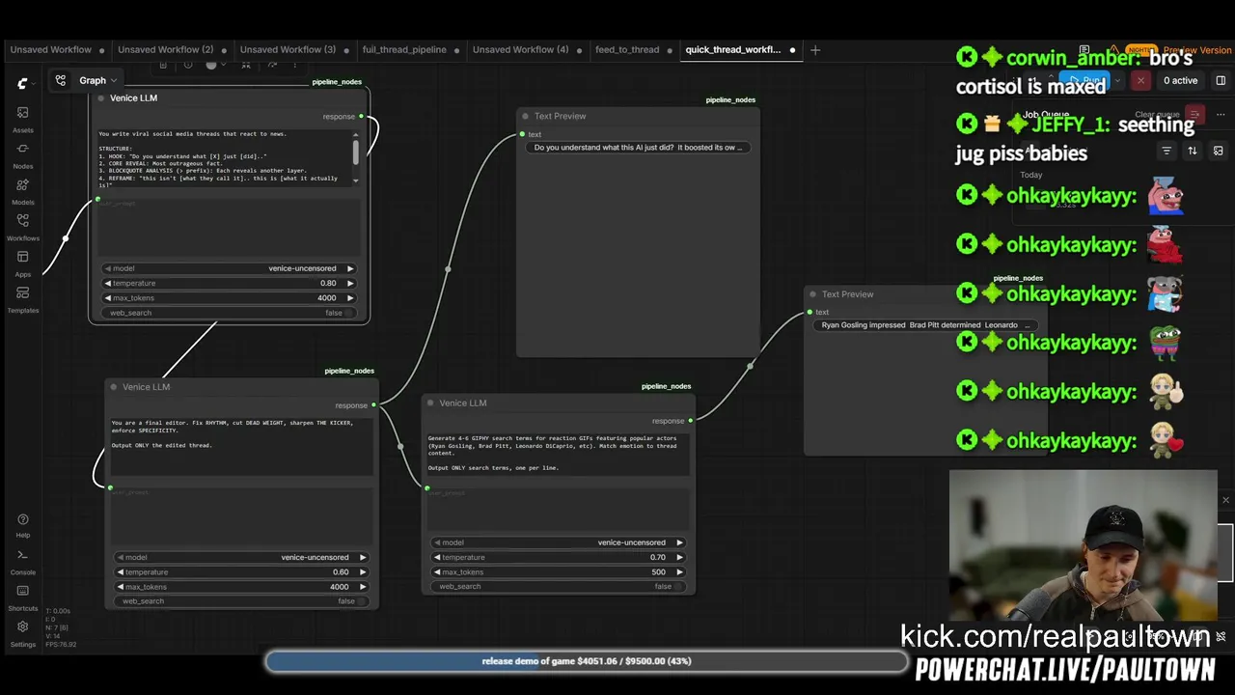
Task: Click the Venice LLM title of the GIPHY node
Action: point(463,403)
